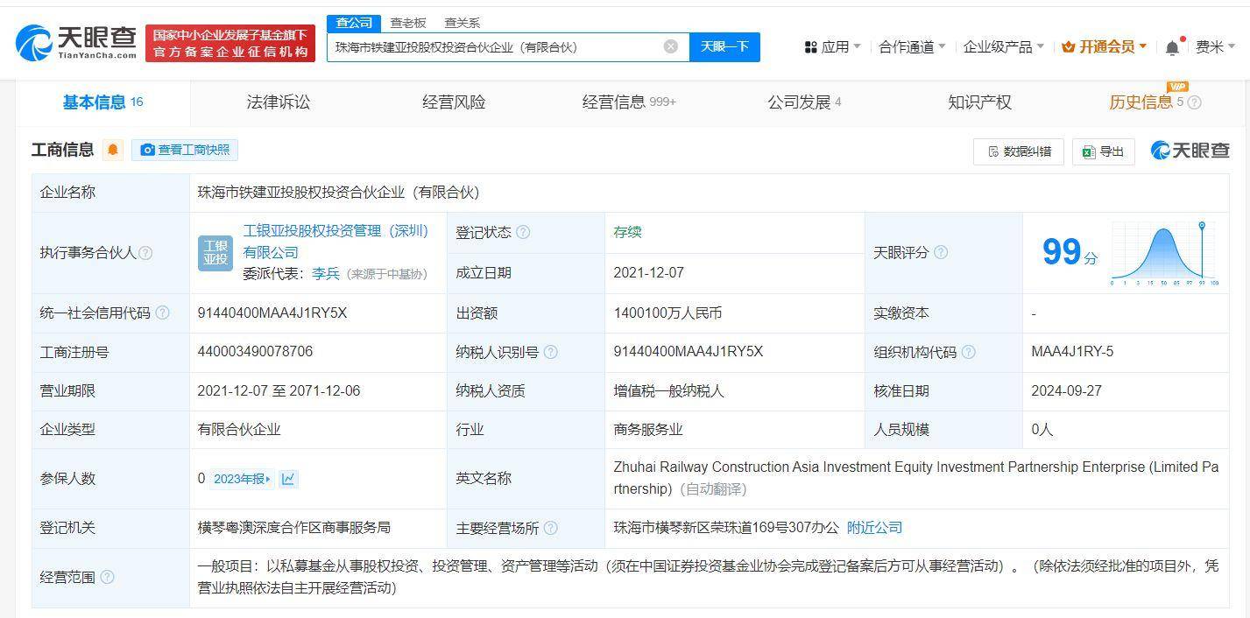The width and height of the screenshot is (1250, 618).
Task: Click the 有限合伙企业 enterprise type value
Action: (x=239, y=430)
